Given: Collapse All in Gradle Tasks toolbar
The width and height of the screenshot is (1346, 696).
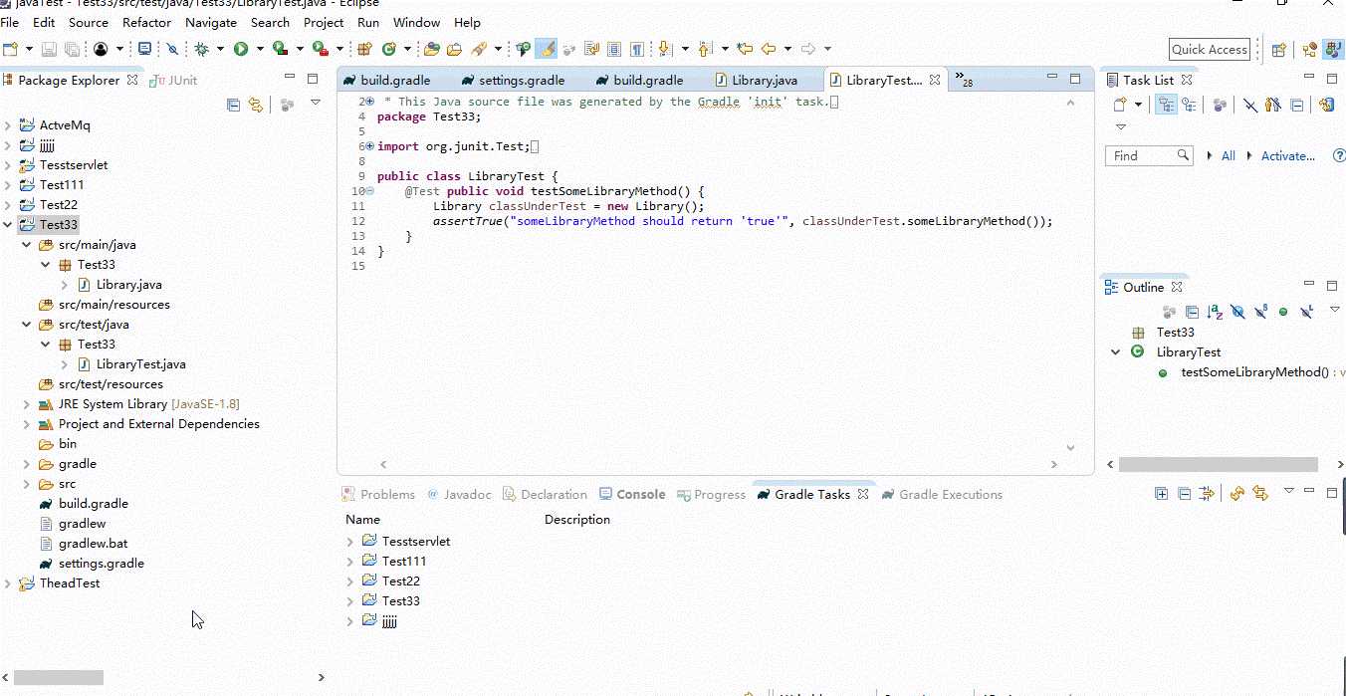Looking at the screenshot, I should (1184, 493).
